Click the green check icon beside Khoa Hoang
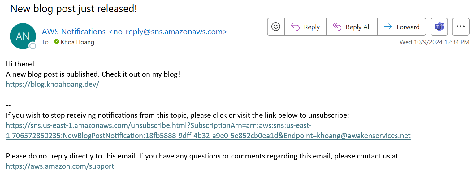Image resolution: width=476 pixels, height=185 pixels. coord(57,41)
